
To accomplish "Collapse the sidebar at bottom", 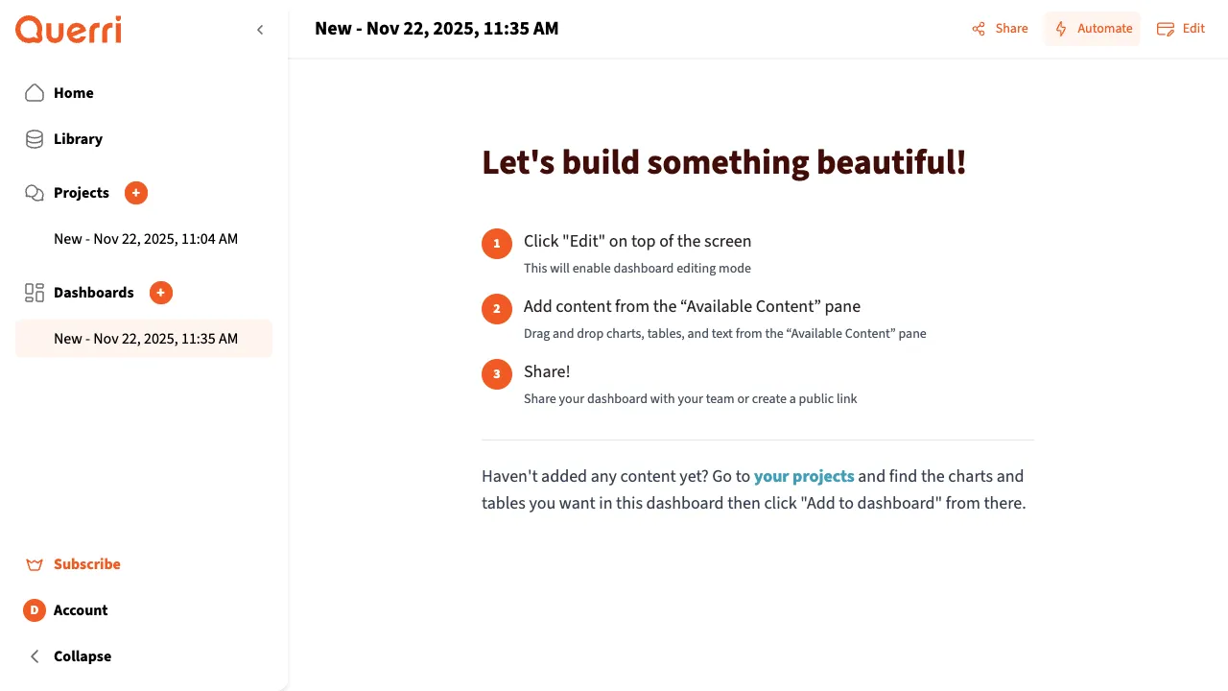I will tap(69, 656).
